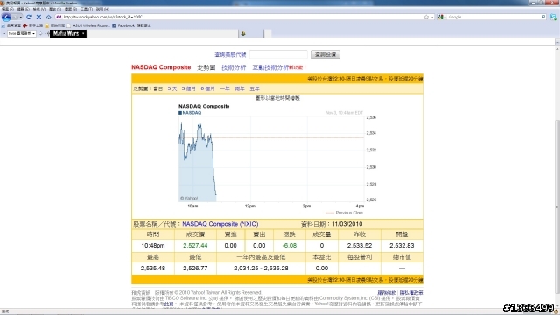Open the second menu in the menu bar

[24, 9]
